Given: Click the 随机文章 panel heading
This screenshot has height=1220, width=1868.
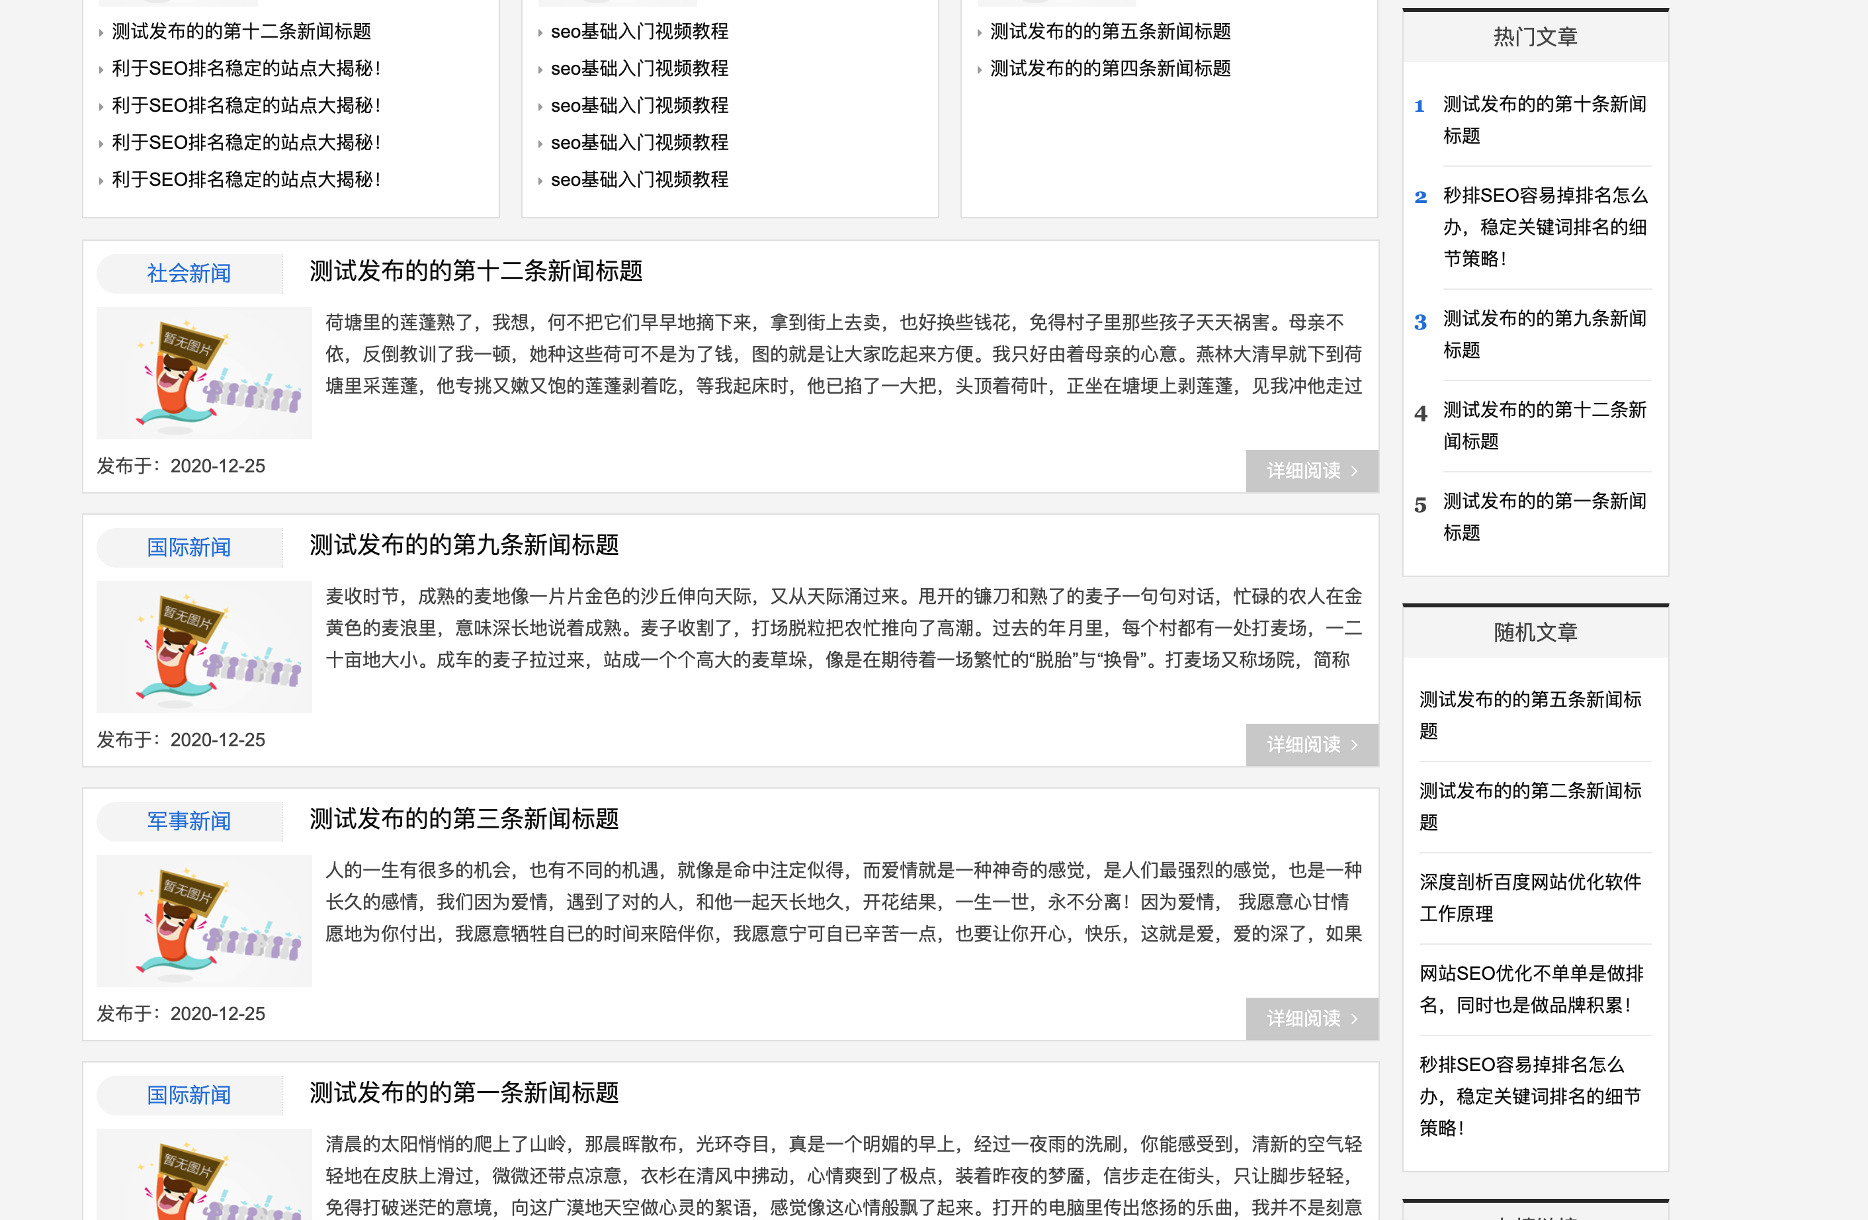Looking at the screenshot, I should 1535,632.
